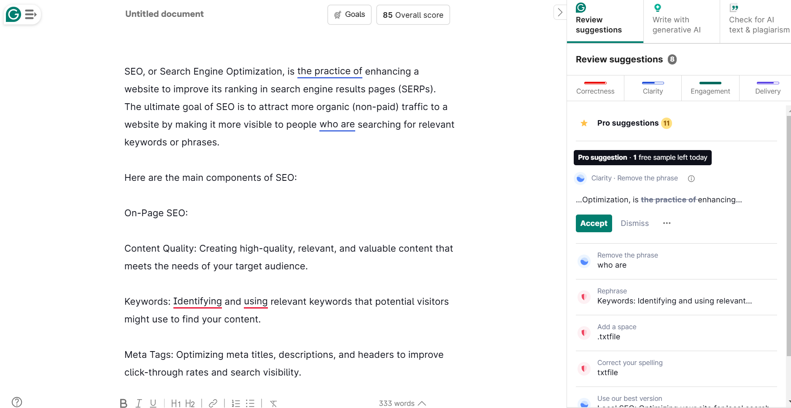
Task: Open more options for the Pro suggestion
Action: tap(667, 223)
